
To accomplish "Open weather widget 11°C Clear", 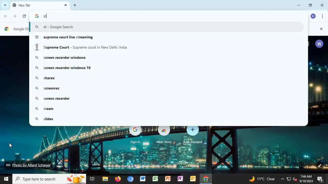I will (x=262, y=179).
